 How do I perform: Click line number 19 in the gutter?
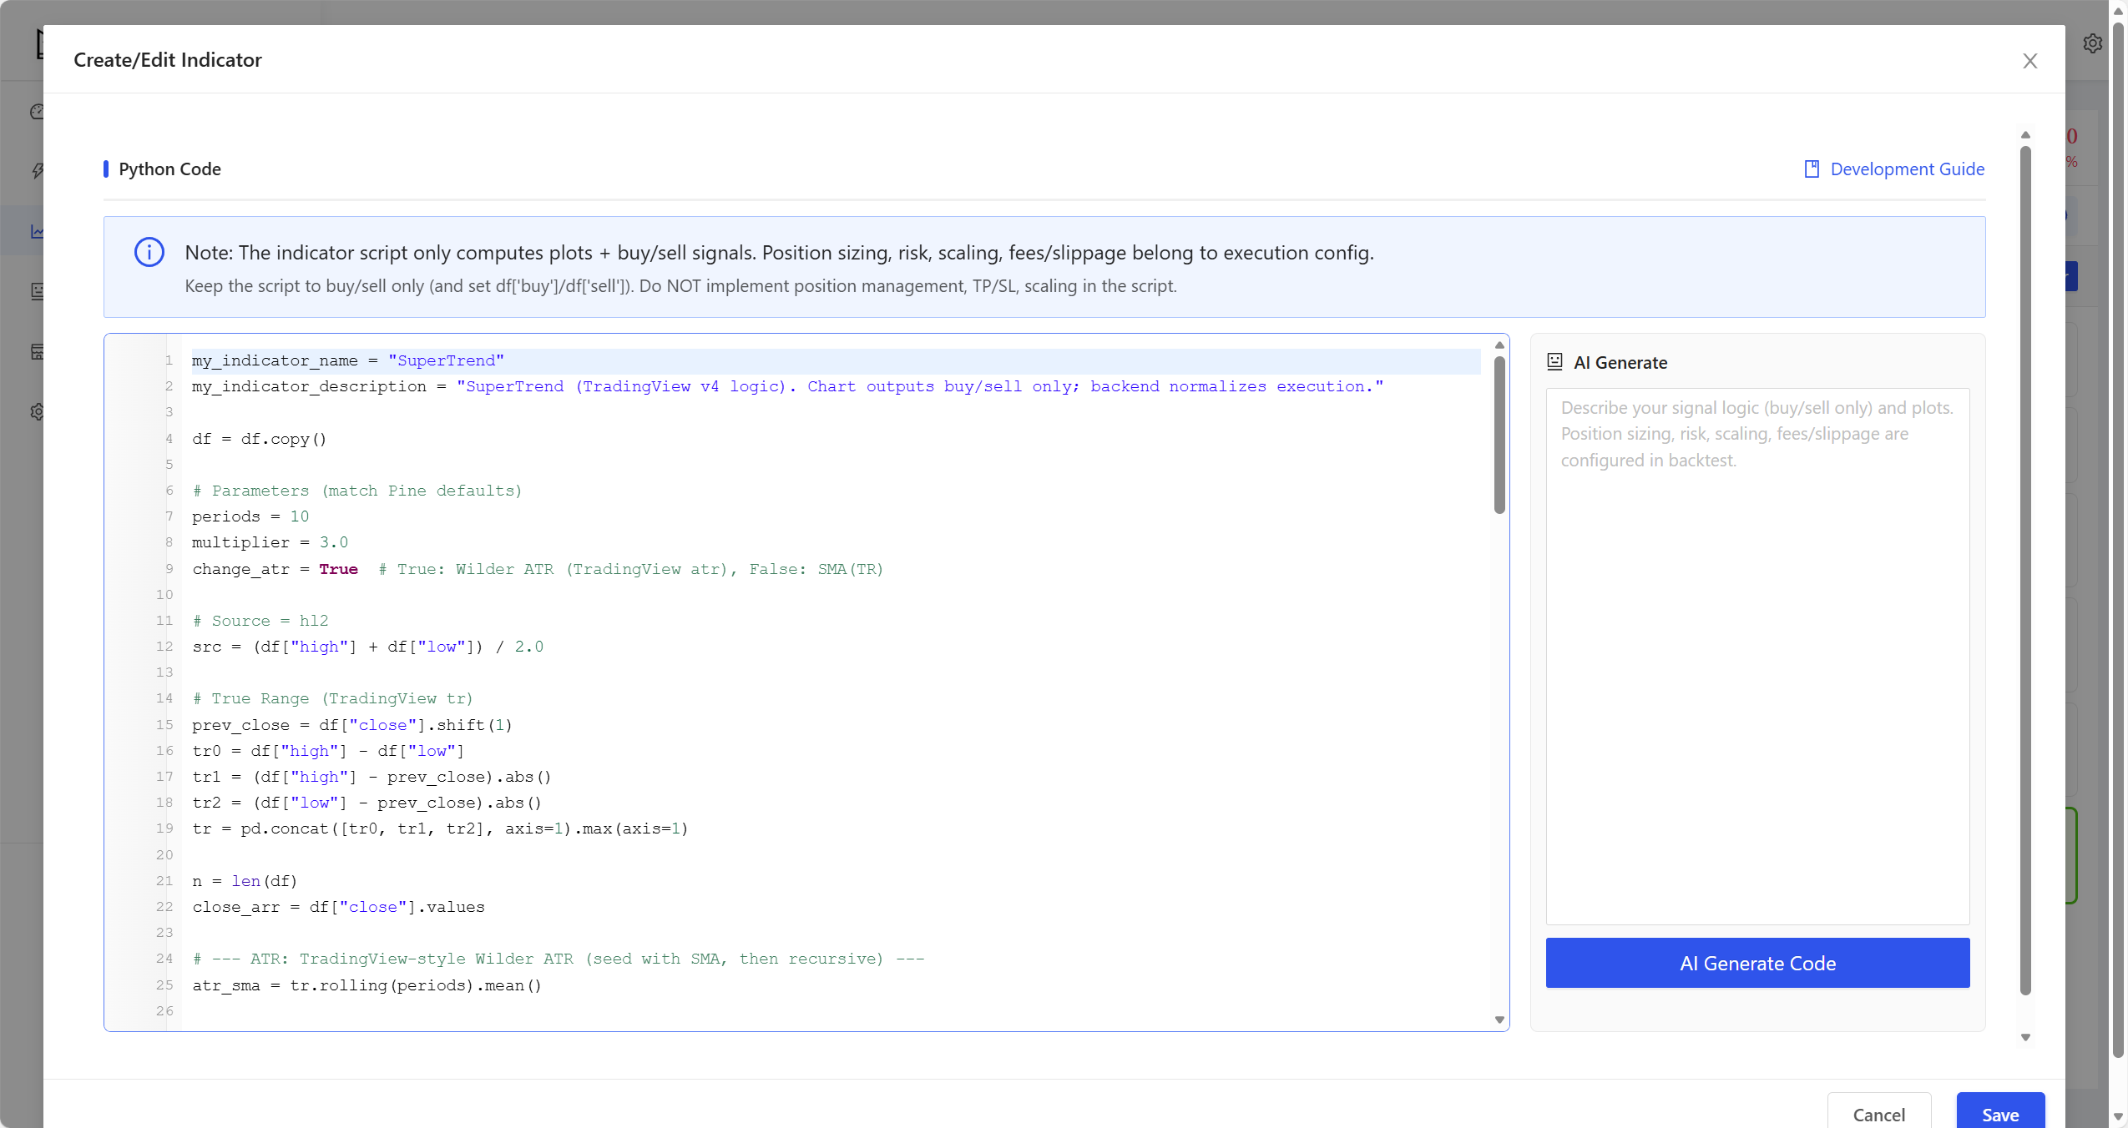pyautogui.click(x=164, y=828)
